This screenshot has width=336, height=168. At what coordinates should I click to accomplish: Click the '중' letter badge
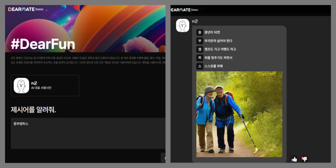199,32
